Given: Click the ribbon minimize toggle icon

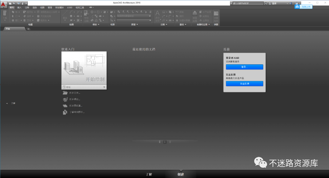Looking at the screenshot, I should point(91,7).
